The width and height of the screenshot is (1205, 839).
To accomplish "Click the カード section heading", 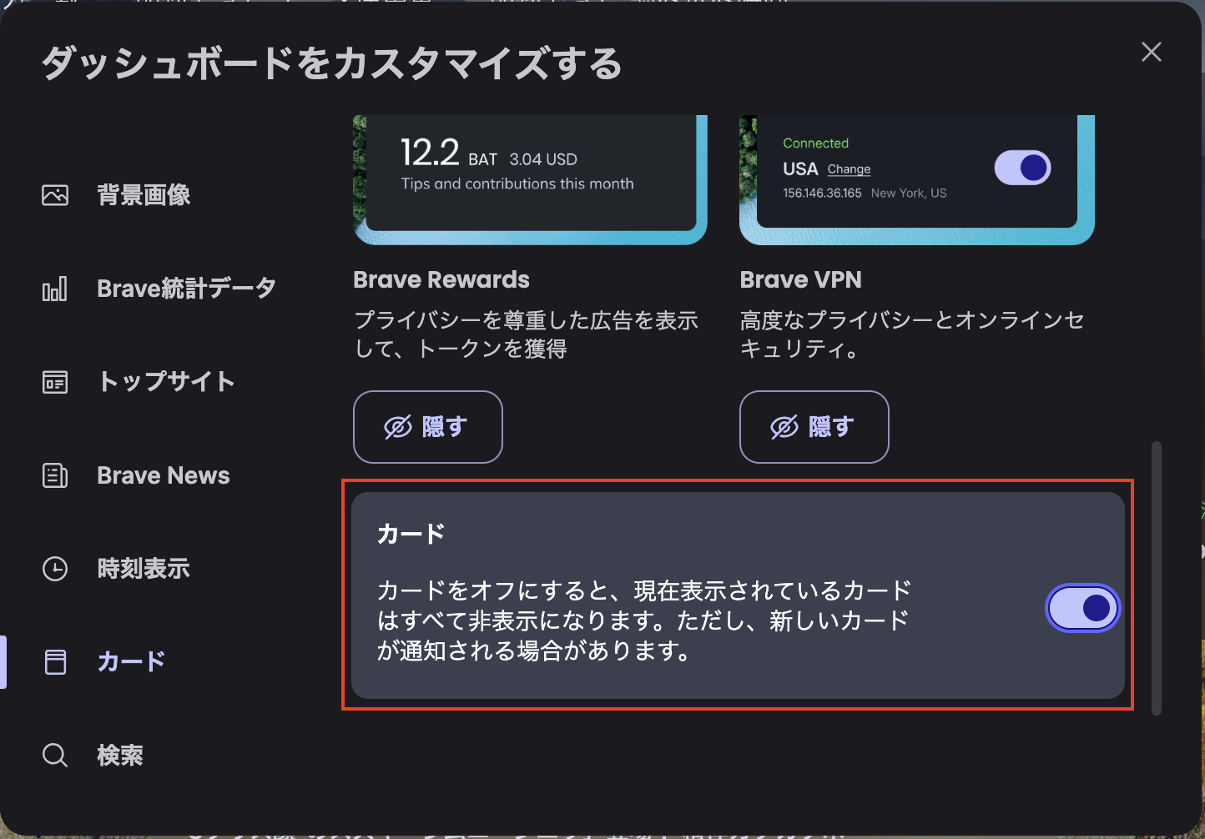I will tap(411, 534).
